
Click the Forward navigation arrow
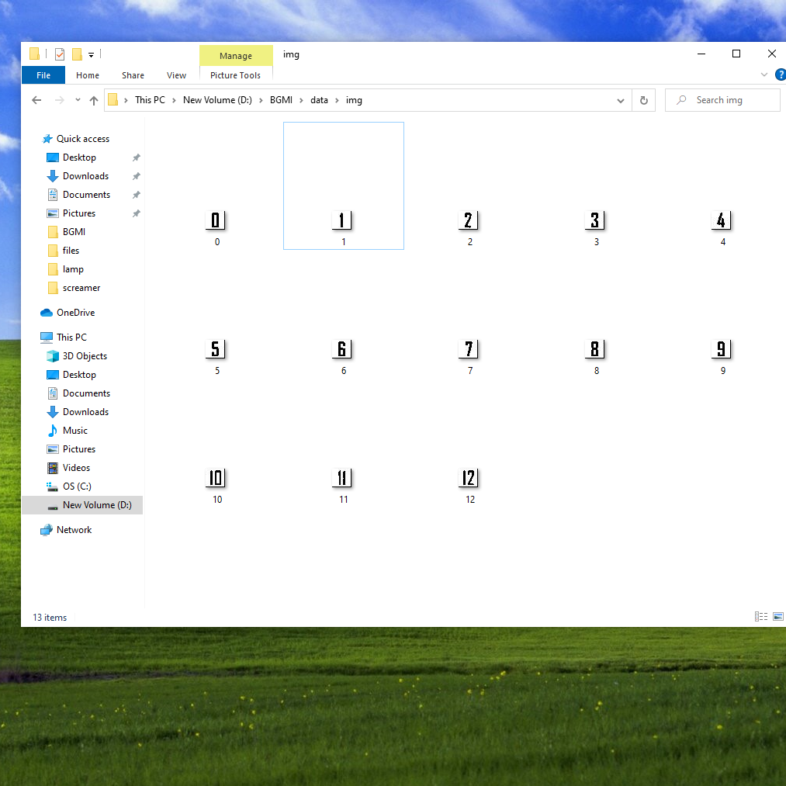pyautogui.click(x=60, y=100)
